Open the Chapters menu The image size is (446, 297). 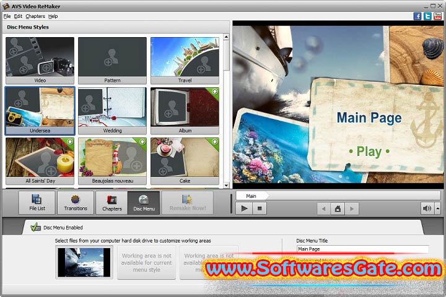35,16
